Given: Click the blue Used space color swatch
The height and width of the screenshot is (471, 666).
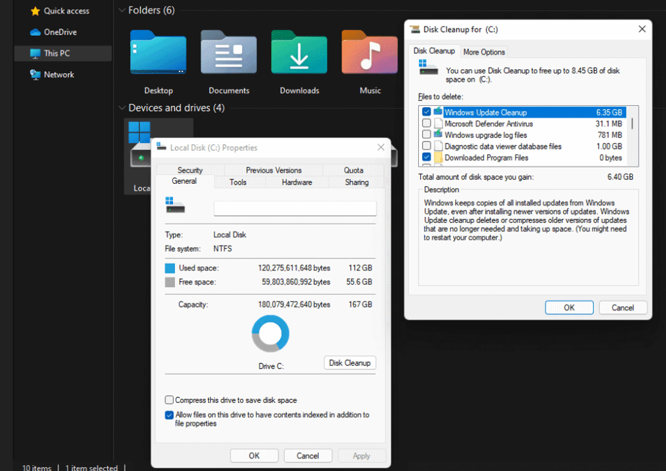Looking at the screenshot, I should 170,268.
